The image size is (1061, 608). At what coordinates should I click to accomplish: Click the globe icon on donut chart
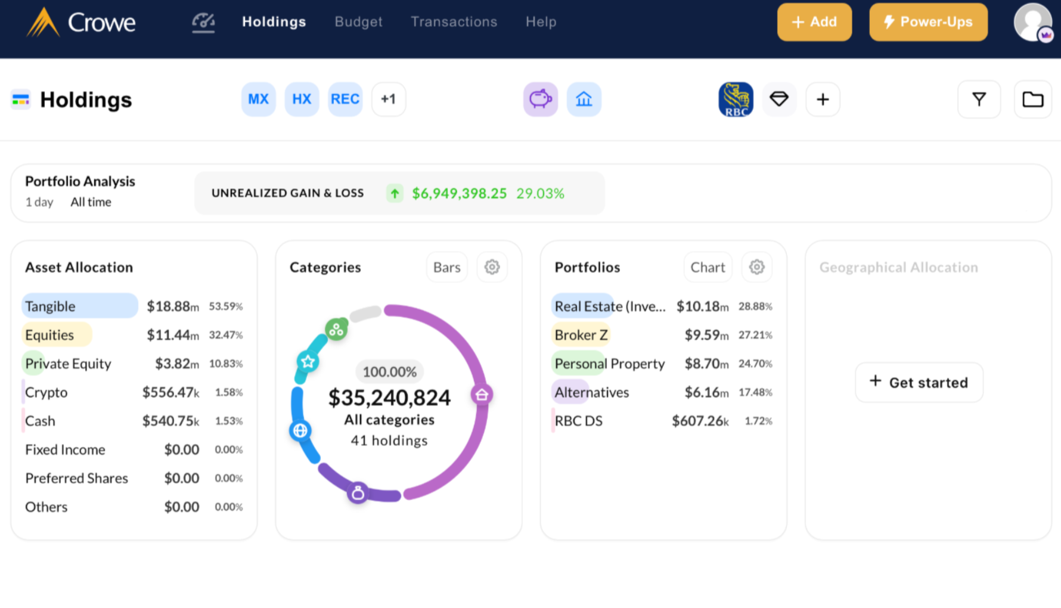coord(300,430)
